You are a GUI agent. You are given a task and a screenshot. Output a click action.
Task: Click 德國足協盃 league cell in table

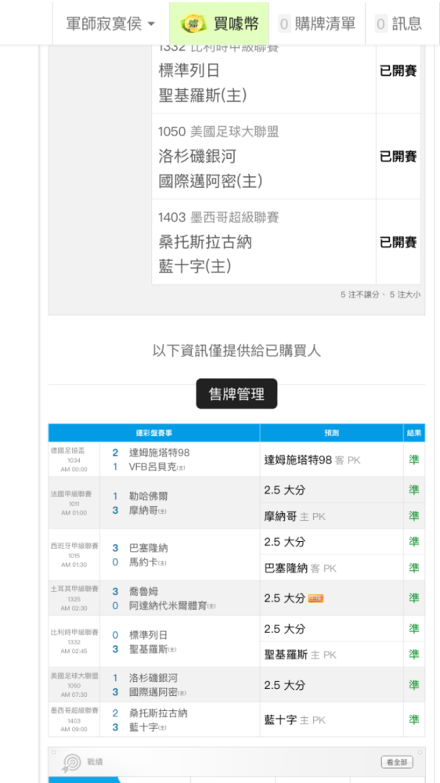(x=74, y=460)
